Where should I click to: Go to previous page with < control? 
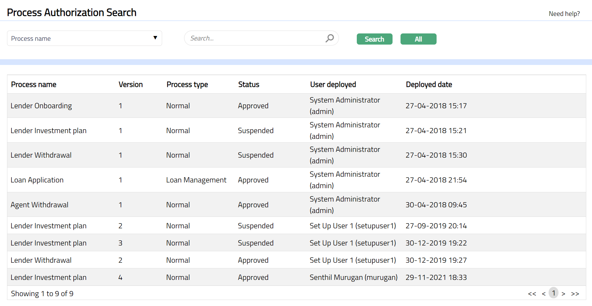(543, 294)
